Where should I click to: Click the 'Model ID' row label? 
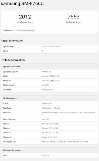pyautogui.click(x=7, y=81)
